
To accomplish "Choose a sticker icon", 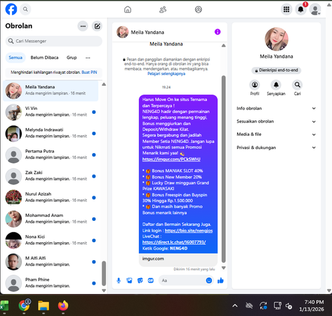I will 140,281.
